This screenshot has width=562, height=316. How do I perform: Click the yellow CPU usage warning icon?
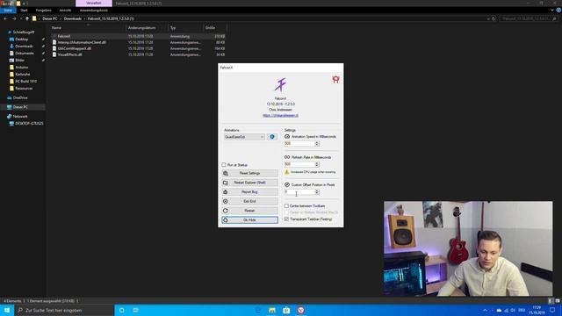pyautogui.click(x=287, y=172)
